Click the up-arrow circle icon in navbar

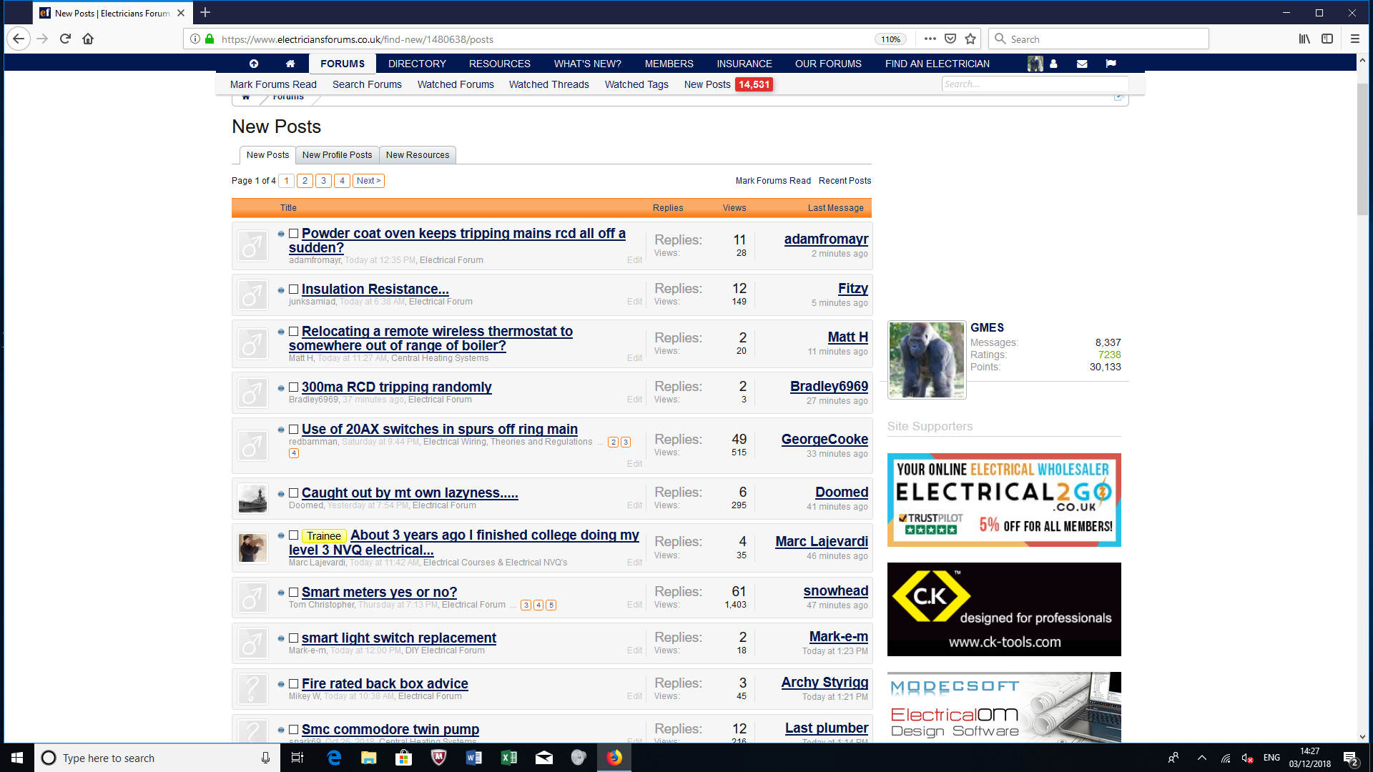[x=254, y=64]
